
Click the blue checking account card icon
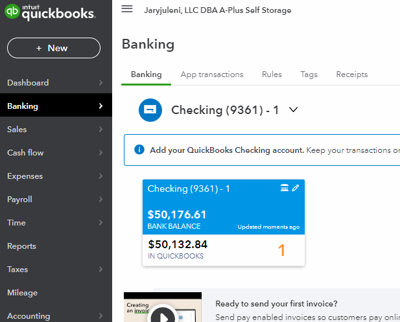150,110
